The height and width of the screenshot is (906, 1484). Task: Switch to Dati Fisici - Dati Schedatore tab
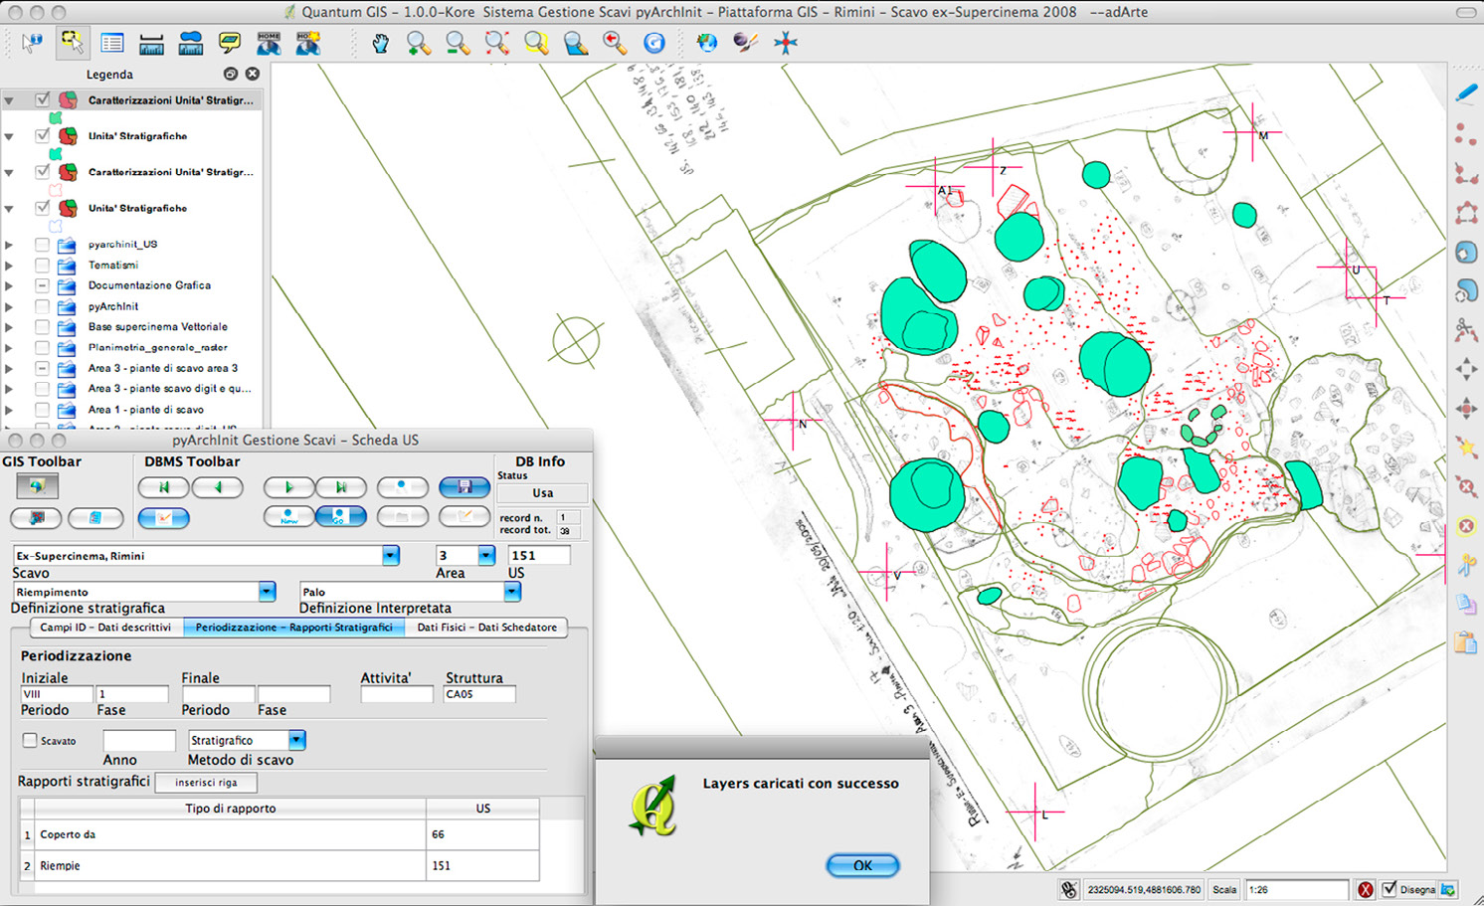[486, 628]
